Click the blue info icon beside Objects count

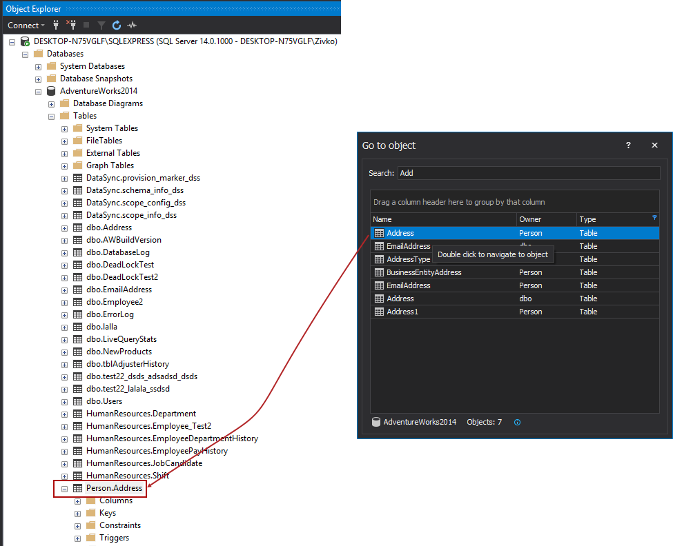pyautogui.click(x=517, y=422)
